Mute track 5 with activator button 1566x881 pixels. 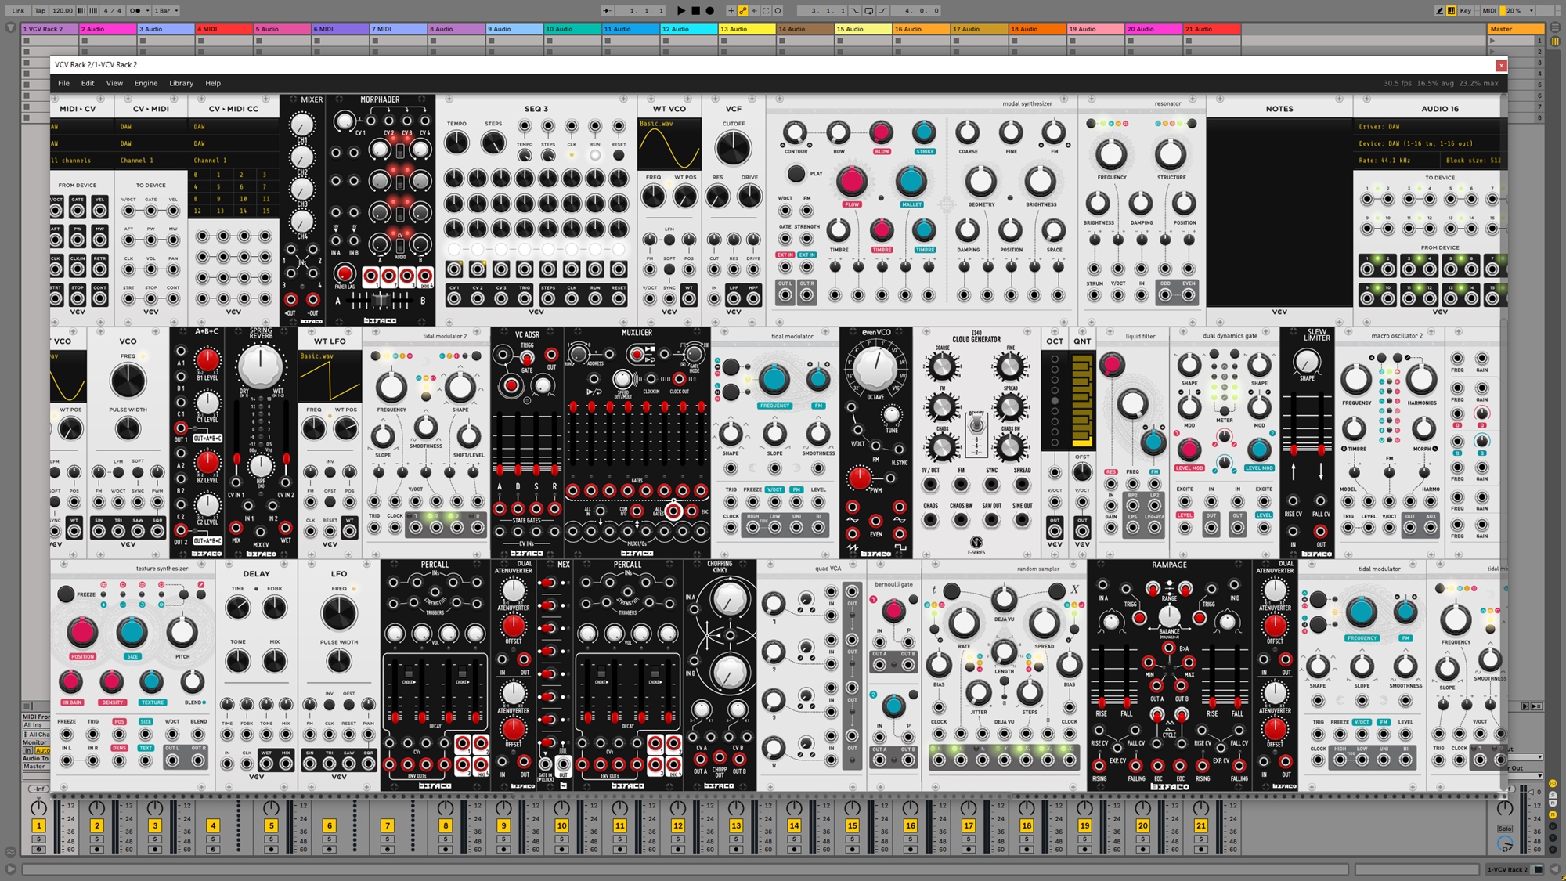[271, 825]
